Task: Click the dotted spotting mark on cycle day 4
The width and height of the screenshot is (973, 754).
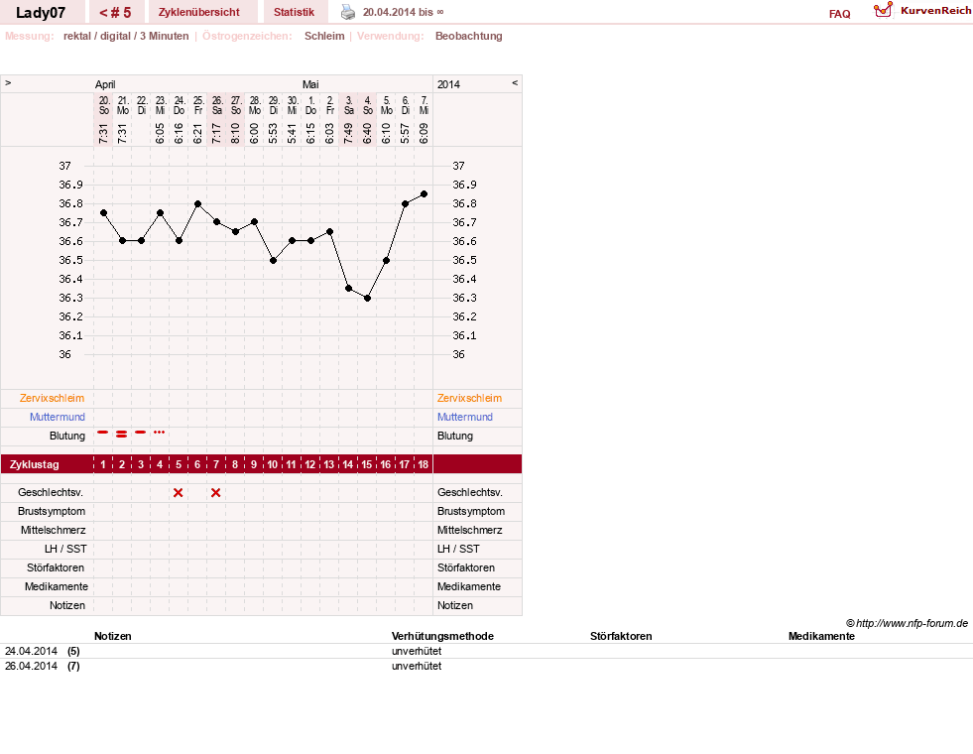Action: 160,432
